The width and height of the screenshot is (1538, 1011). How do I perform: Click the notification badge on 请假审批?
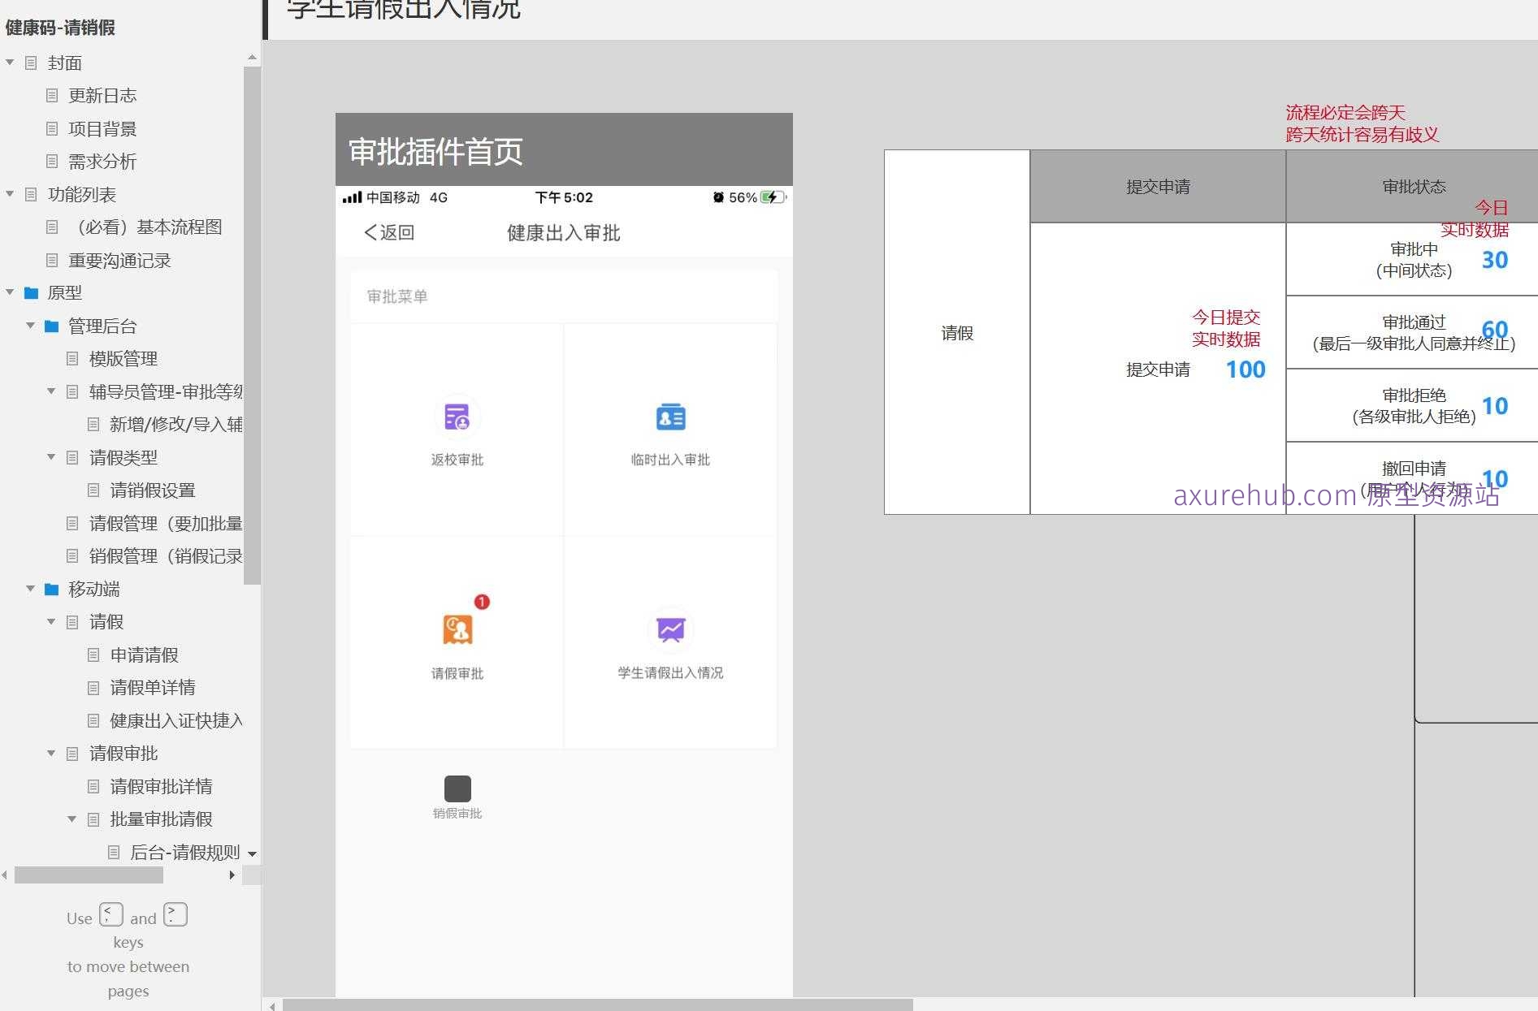(481, 603)
